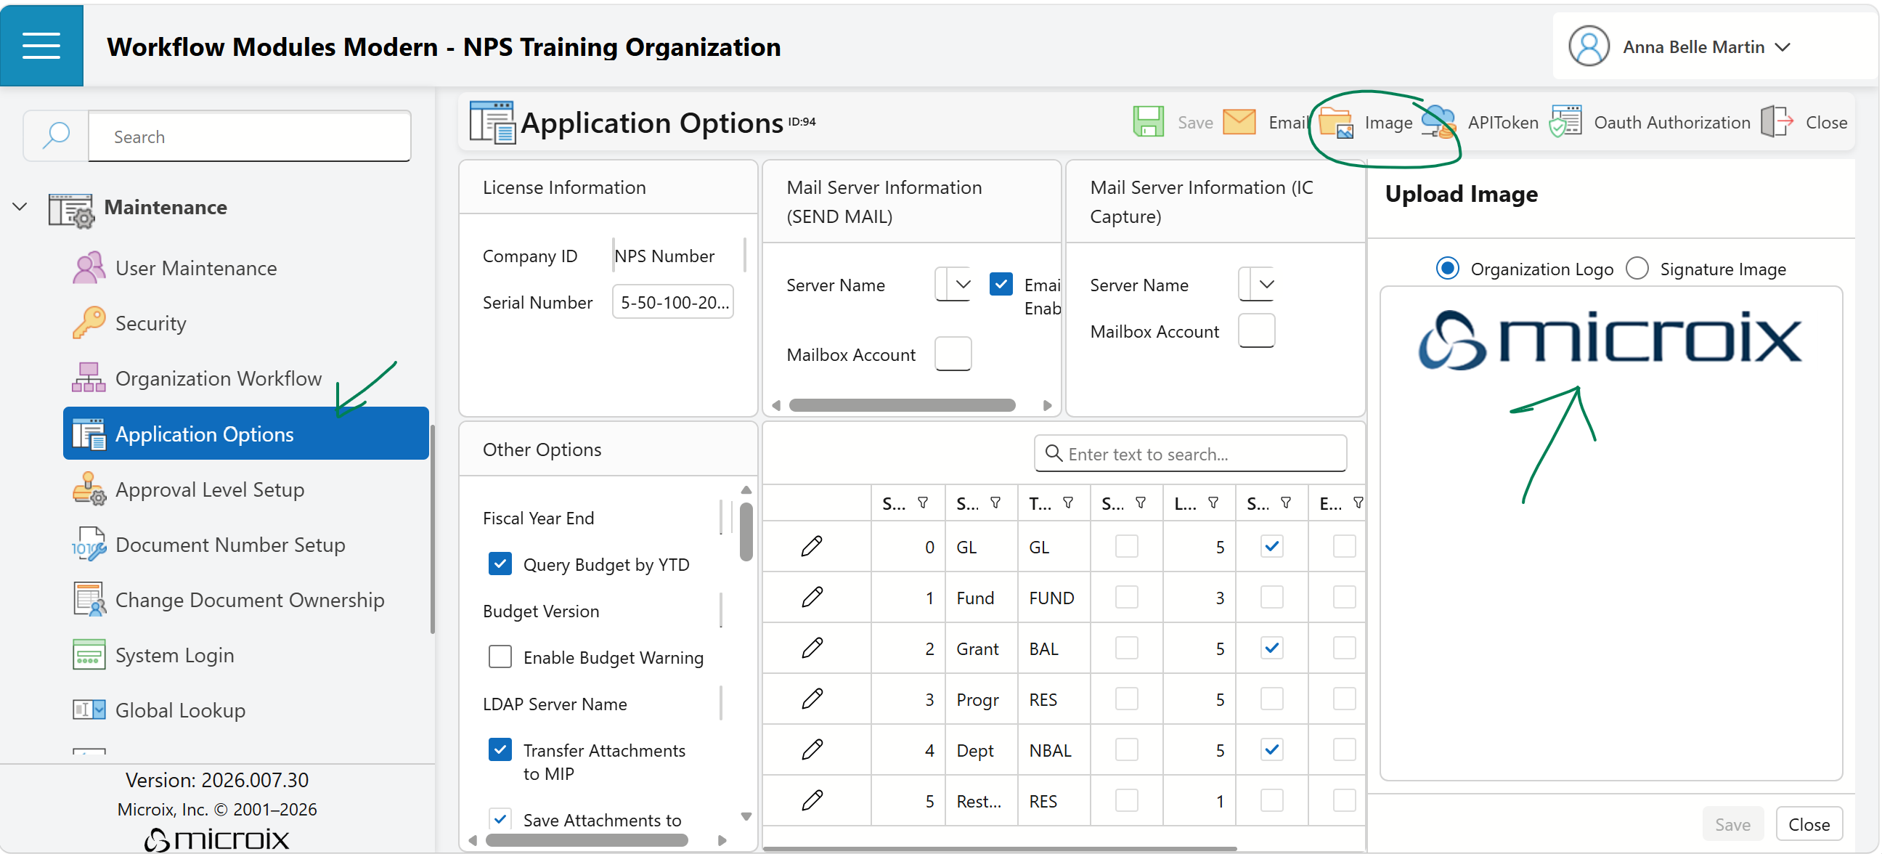Toggle the Email Enabled checkbox
Screen dimensions: 1882x854
click(x=1001, y=283)
